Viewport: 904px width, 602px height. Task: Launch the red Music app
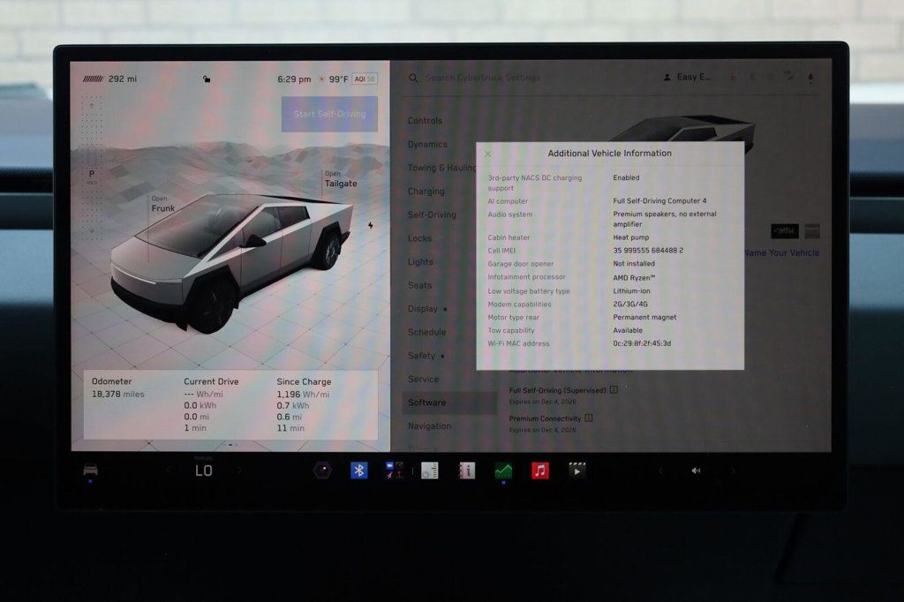coord(540,470)
